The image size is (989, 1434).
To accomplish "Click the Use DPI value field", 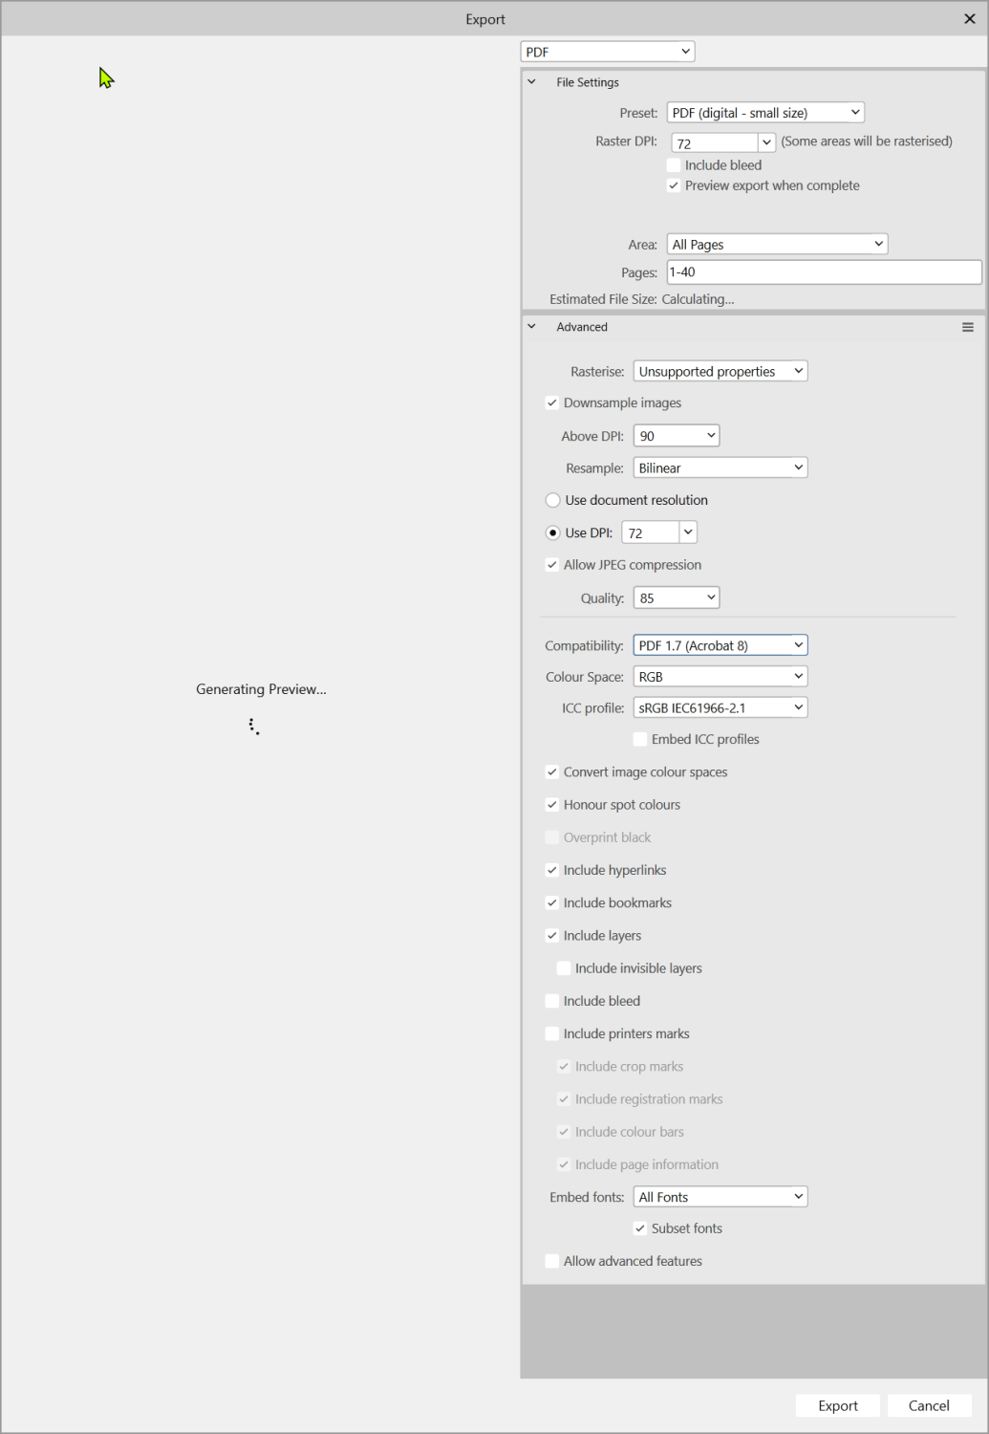I will (651, 532).
